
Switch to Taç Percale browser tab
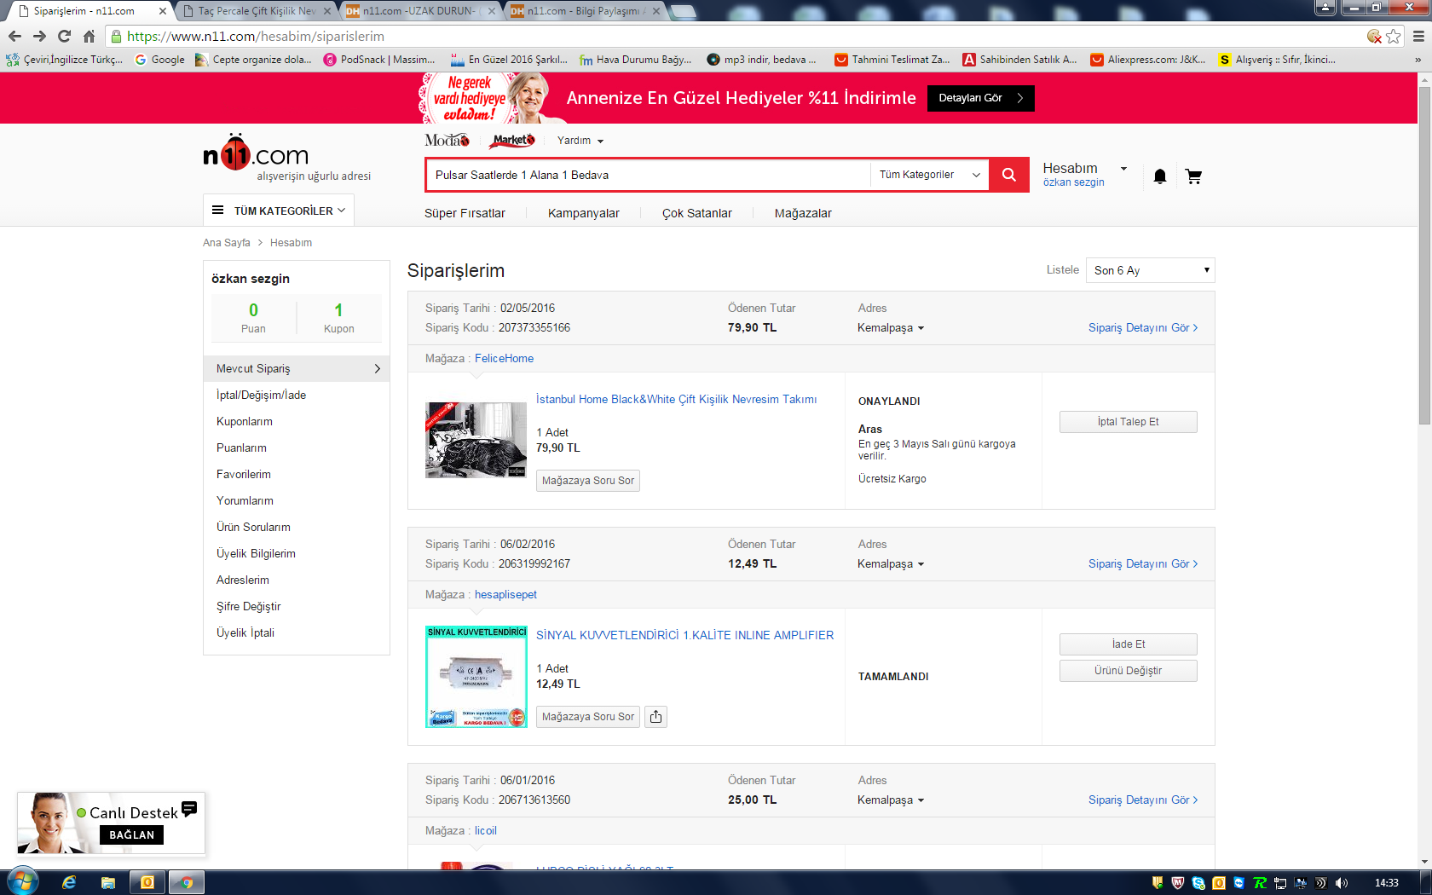point(256,11)
